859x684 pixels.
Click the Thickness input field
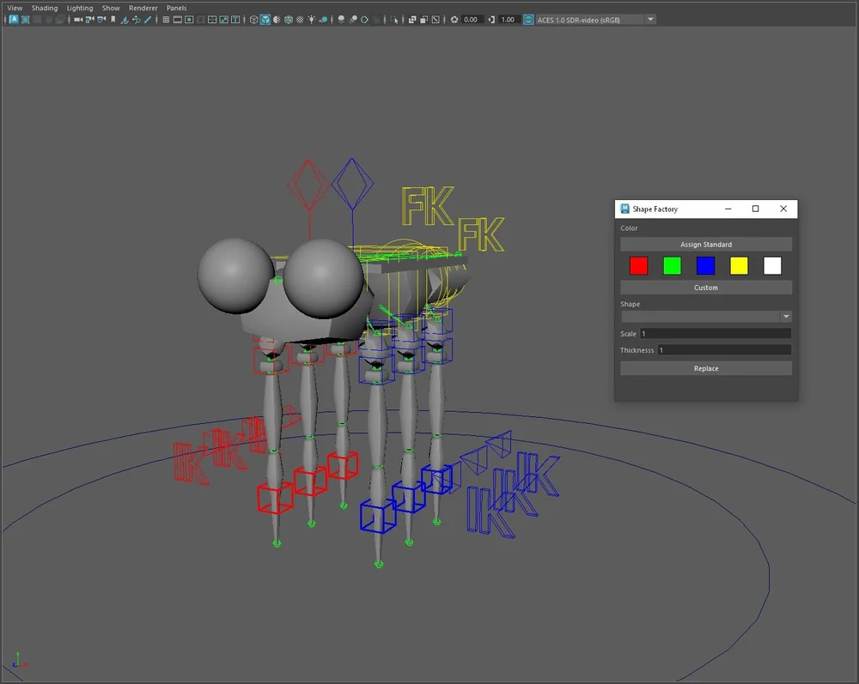tap(724, 349)
